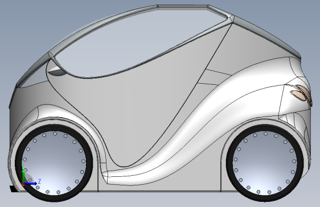Select the flat roof glass panel on top

point(183,8)
